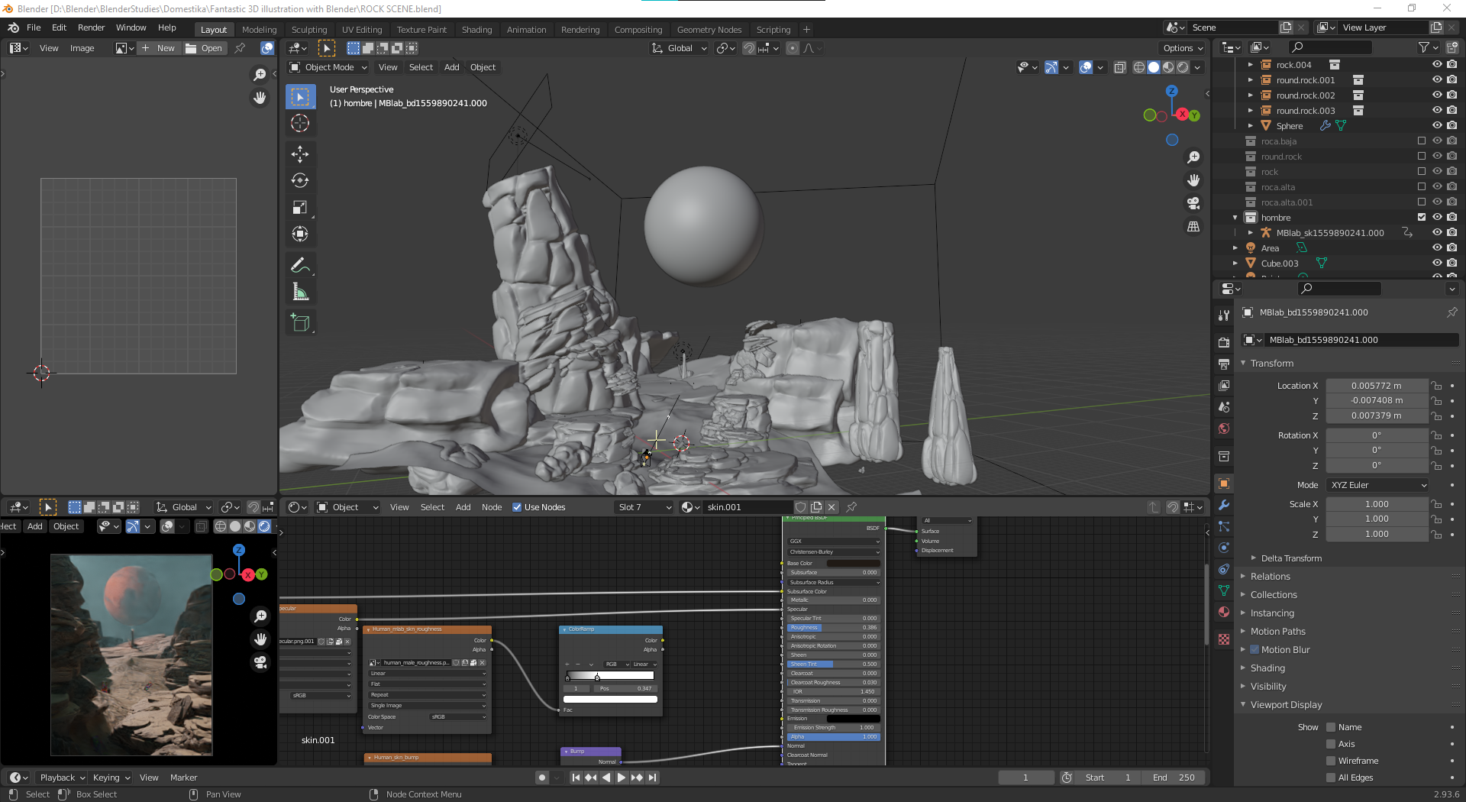The height and width of the screenshot is (802, 1466).
Task: Create a New image
Action: 159,48
